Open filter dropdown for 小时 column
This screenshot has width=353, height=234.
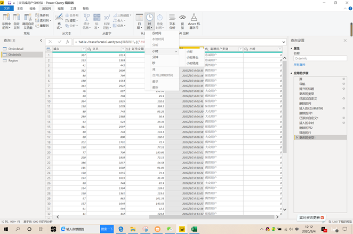coord(279,49)
